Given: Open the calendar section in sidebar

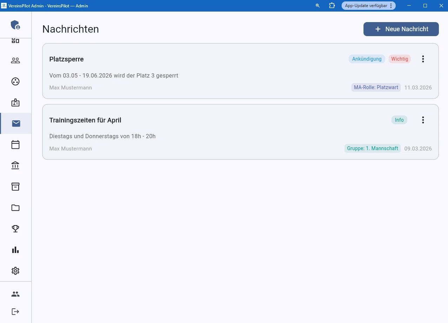Looking at the screenshot, I should point(15,144).
